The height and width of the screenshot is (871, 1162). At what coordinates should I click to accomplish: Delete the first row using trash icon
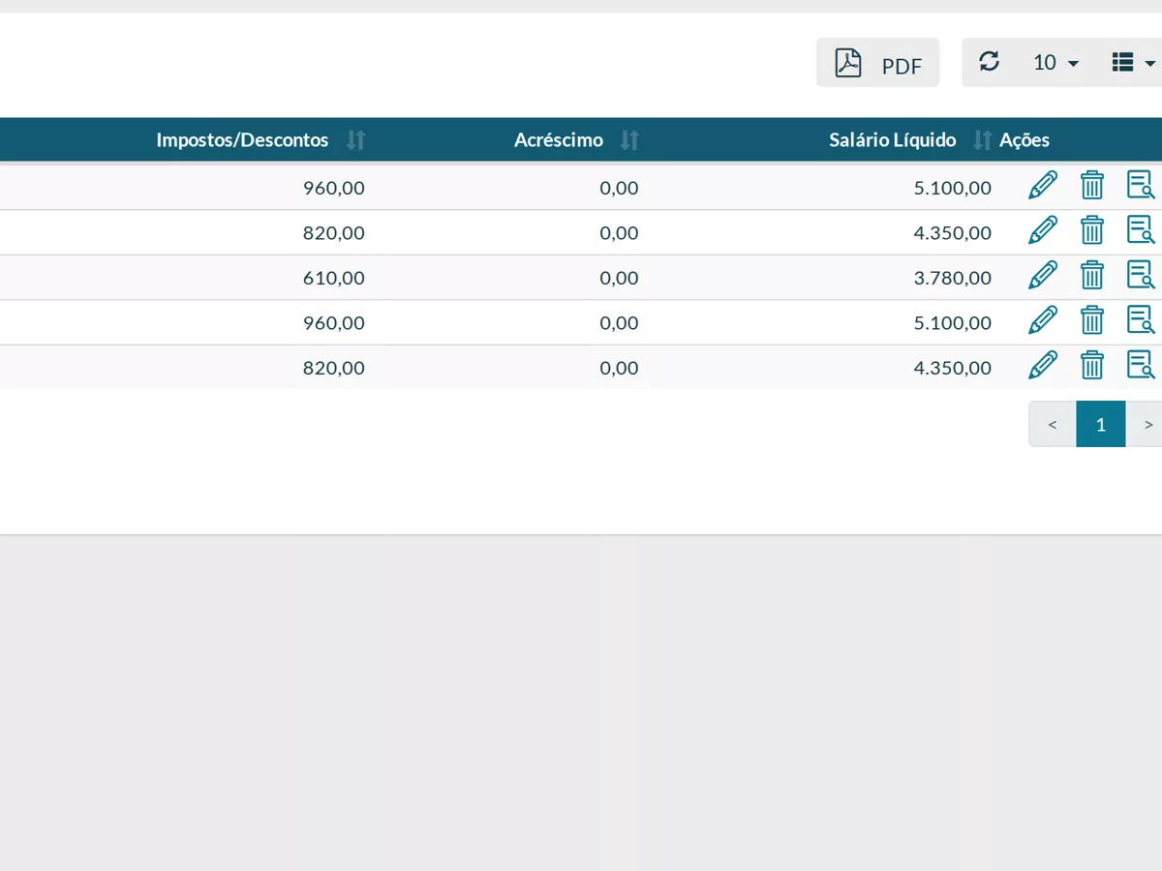[x=1092, y=185]
